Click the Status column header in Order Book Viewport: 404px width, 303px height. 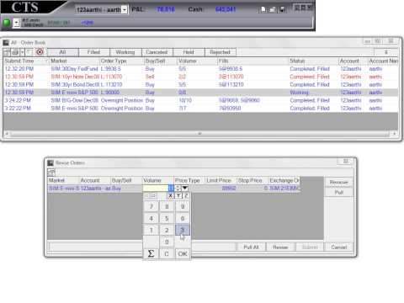click(313, 61)
